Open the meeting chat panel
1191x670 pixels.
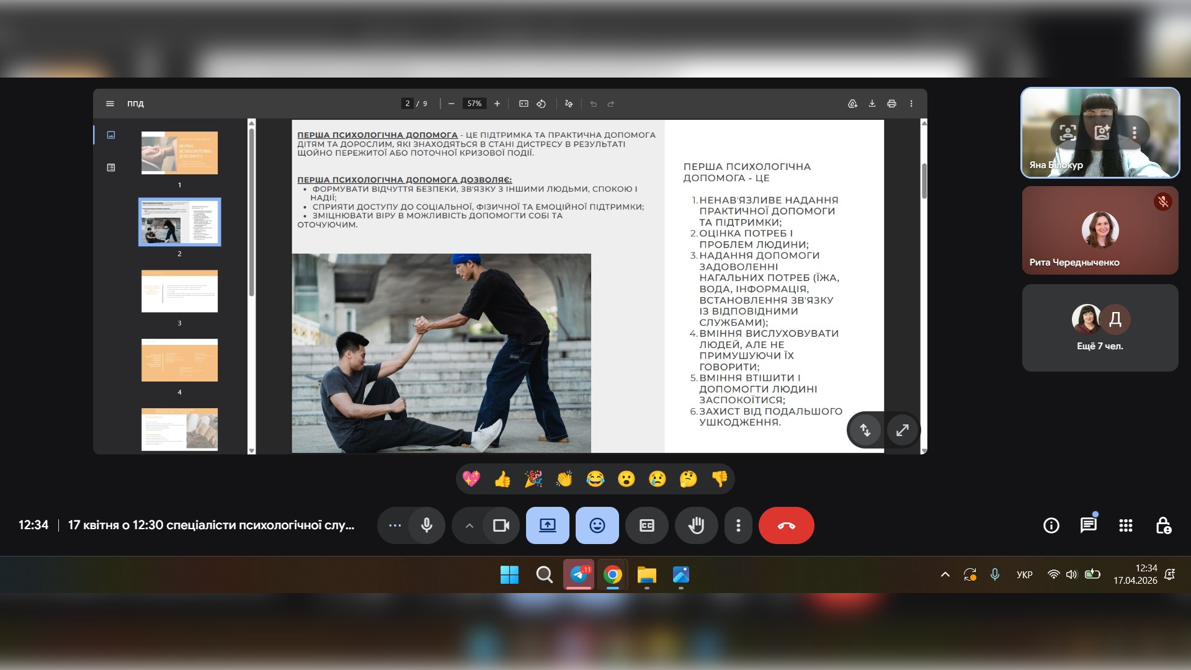click(x=1088, y=525)
